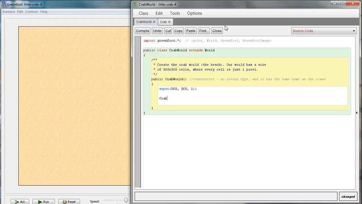Open the Edit menu in the Greenfoot window

(20, 11)
